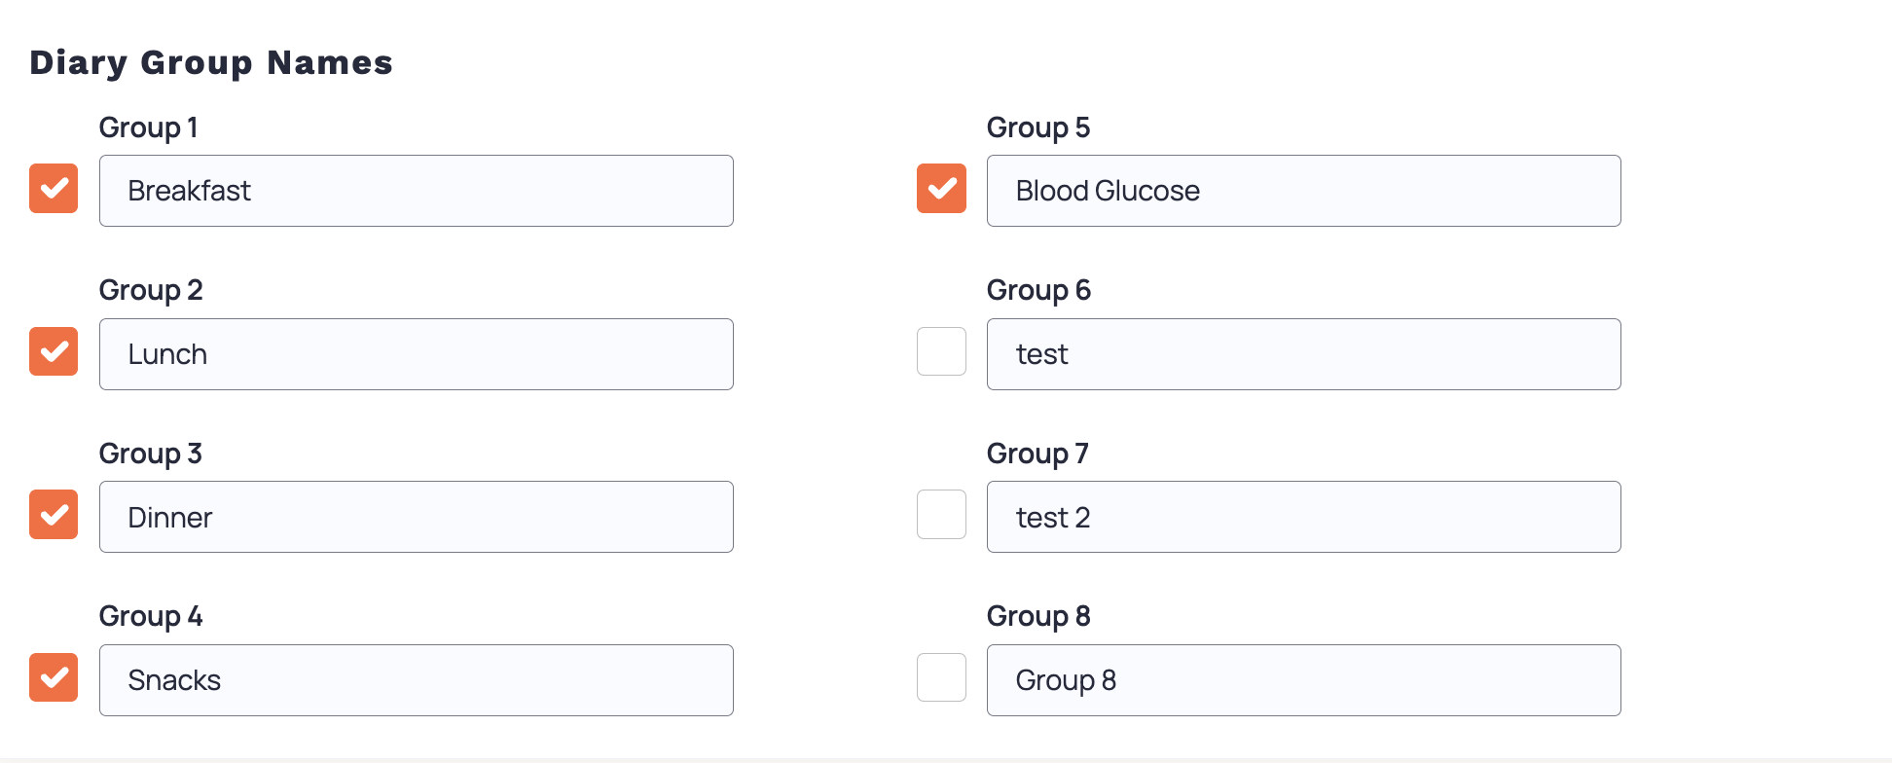Uncheck the Lunch group checkbox
This screenshot has width=1892, height=763.
(x=54, y=351)
